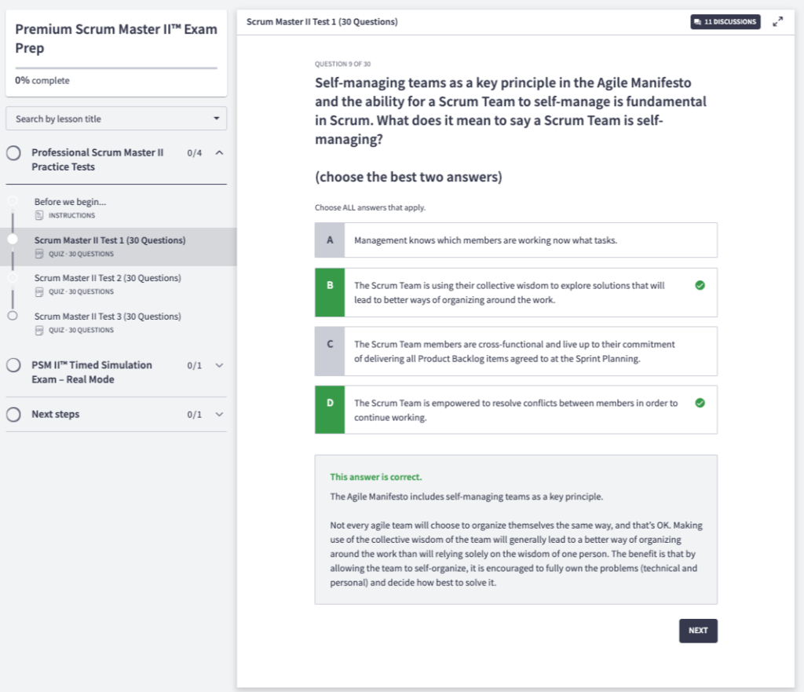The height and width of the screenshot is (692, 804).
Task: Select answer C about cross-functional members
Action: tap(516, 351)
